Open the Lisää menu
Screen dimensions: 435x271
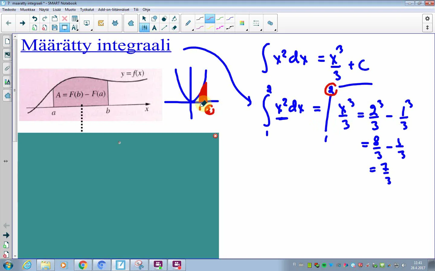[57, 10]
